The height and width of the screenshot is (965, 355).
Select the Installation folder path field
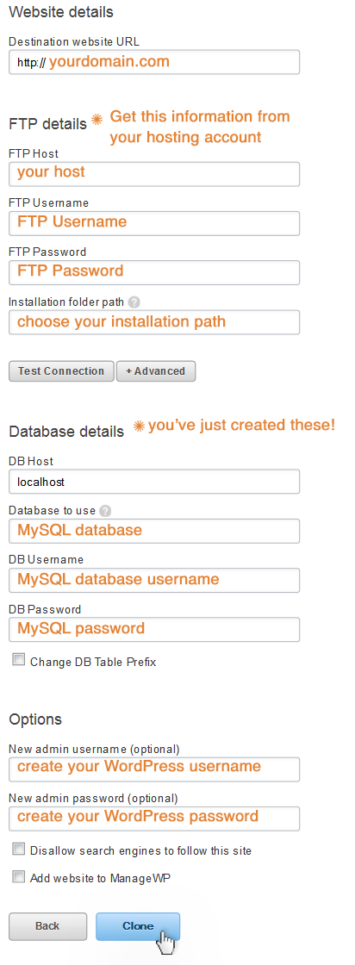(x=154, y=322)
